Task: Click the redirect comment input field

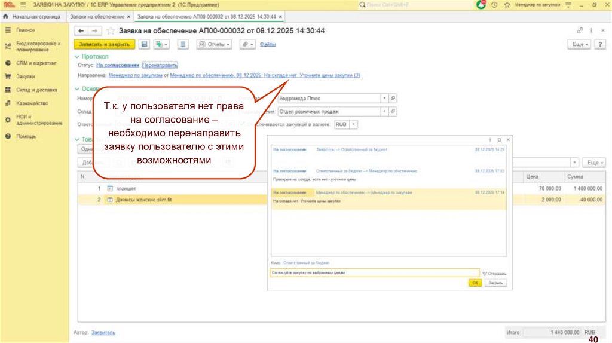Action: click(375, 272)
